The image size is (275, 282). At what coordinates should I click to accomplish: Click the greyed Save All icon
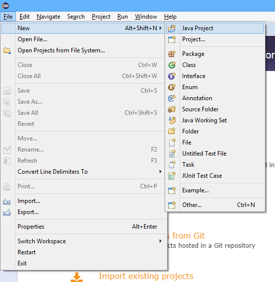pyautogui.click(x=7, y=113)
